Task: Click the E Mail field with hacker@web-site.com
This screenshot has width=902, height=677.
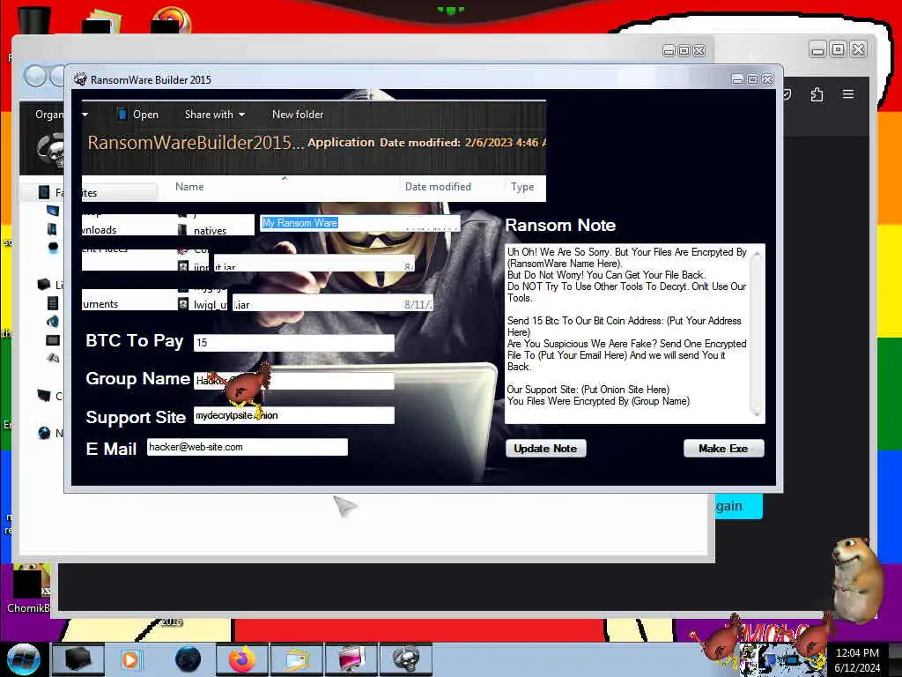Action: 248,447
